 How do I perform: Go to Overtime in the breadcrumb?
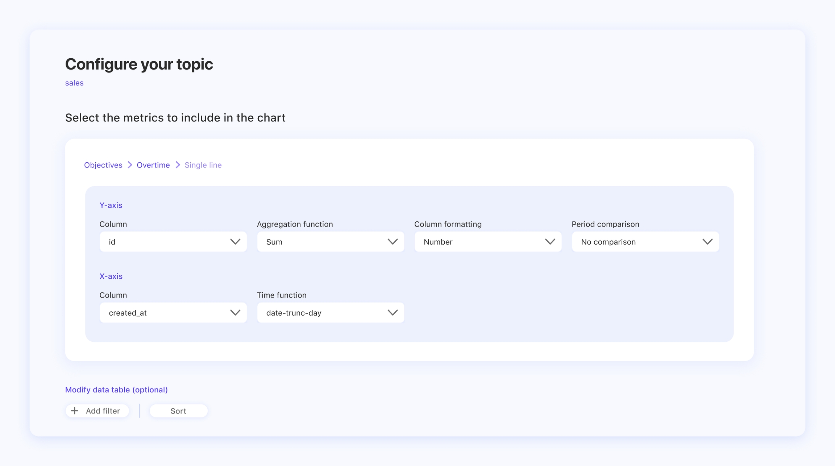pyautogui.click(x=153, y=165)
